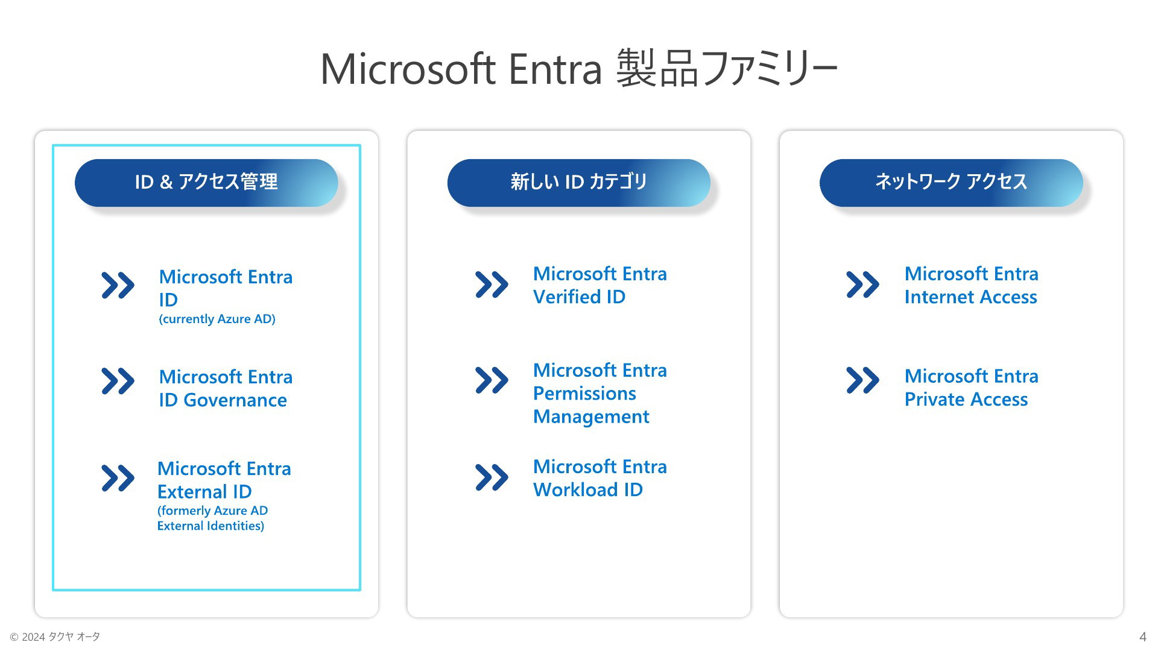Image resolution: width=1158 pixels, height=651 pixels.
Task: Select the 新しい ID カテゴリ pill header
Action: [579, 183]
